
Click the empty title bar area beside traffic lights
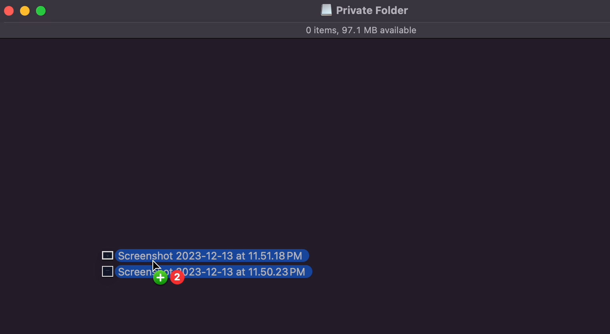point(180,11)
